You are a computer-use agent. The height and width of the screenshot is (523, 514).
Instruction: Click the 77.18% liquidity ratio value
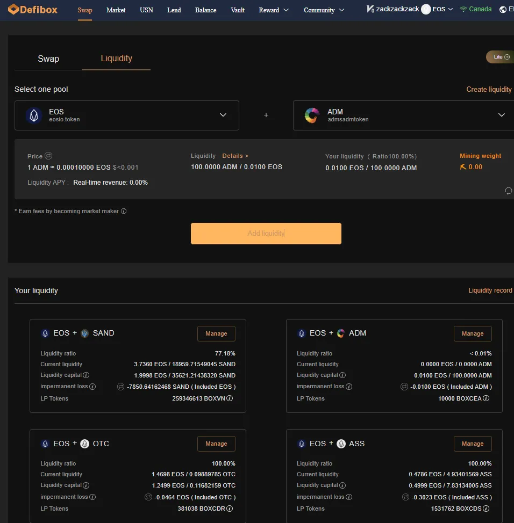(225, 353)
